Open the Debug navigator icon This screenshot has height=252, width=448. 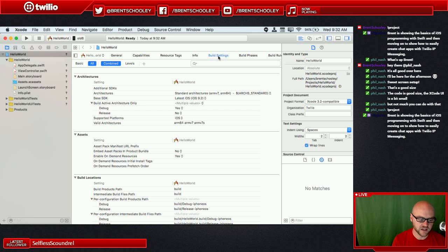(x=48, y=47)
